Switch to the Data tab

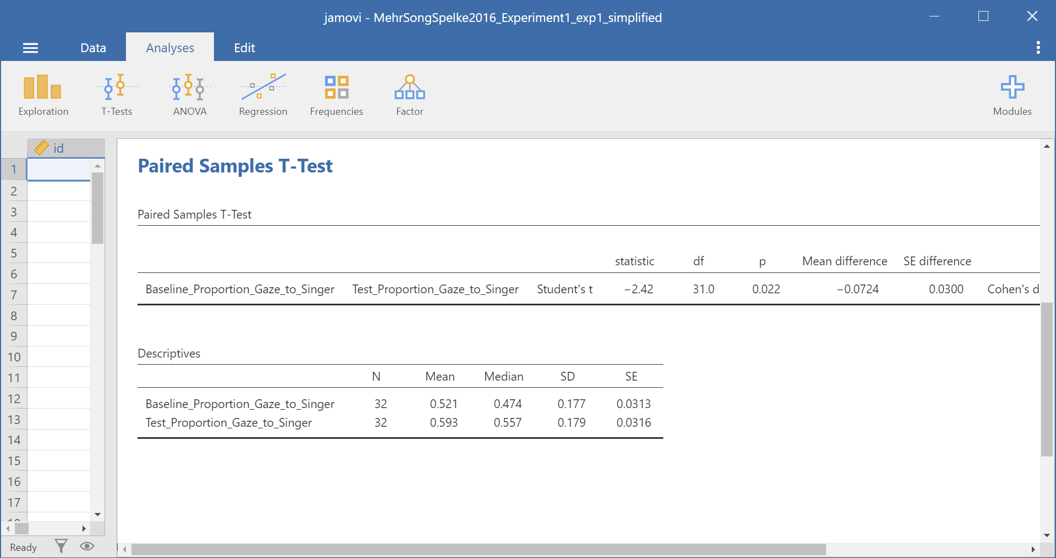click(x=93, y=48)
